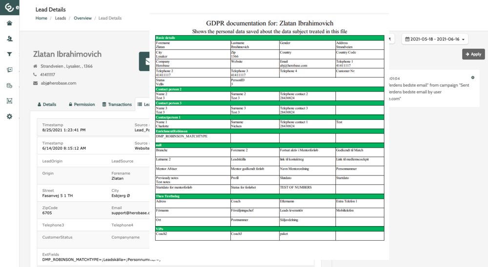Switch to the Permission tab
The height and width of the screenshot is (267, 488).
point(81,104)
